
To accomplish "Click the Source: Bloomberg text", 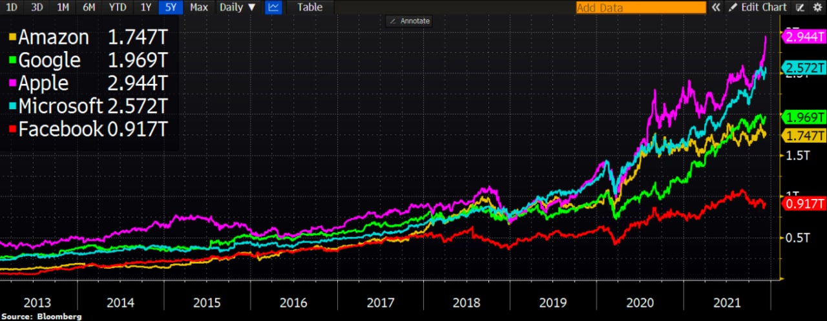I will pos(41,316).
